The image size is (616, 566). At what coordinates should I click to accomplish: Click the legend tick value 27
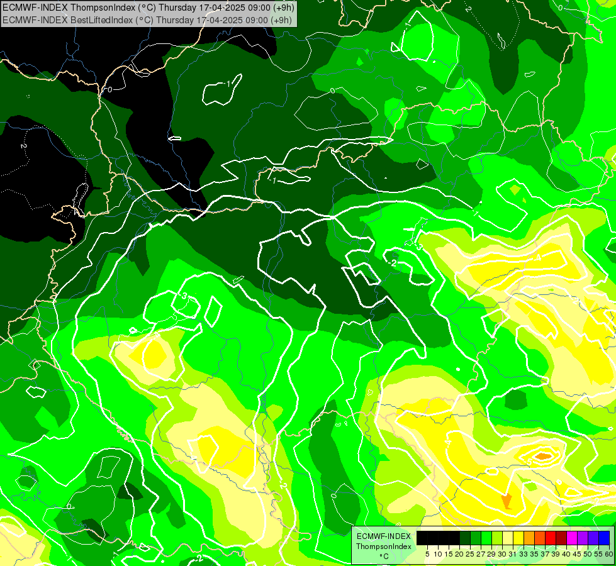click(x=481, y=554)
